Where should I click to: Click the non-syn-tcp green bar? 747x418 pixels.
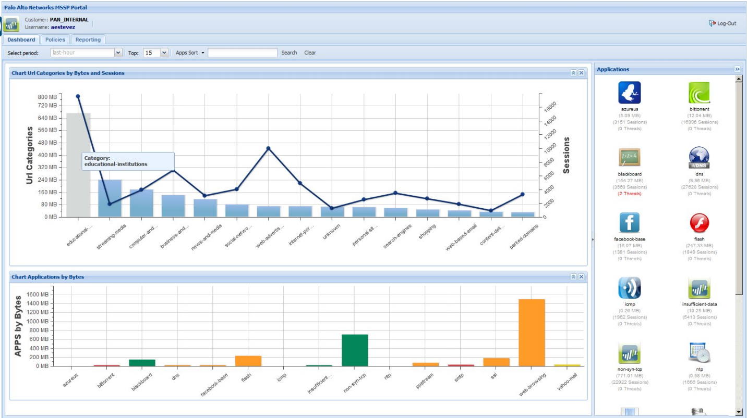pyautogui.click(x=355, y=350)
